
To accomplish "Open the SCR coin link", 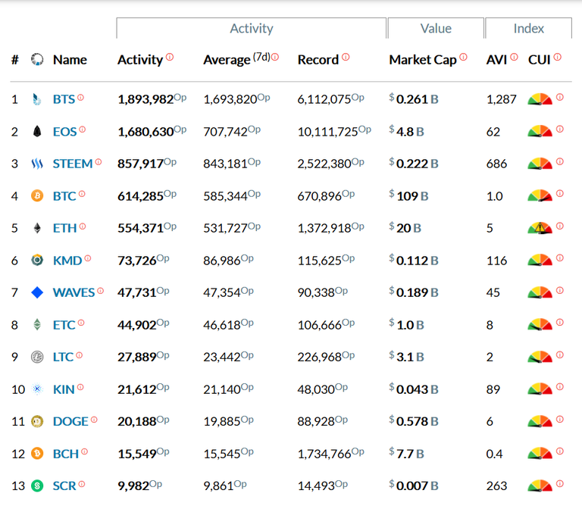I will pos(64,486).
